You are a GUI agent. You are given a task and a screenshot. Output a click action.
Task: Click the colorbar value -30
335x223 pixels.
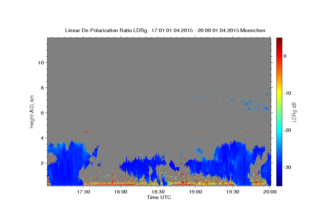pos(287,167)
